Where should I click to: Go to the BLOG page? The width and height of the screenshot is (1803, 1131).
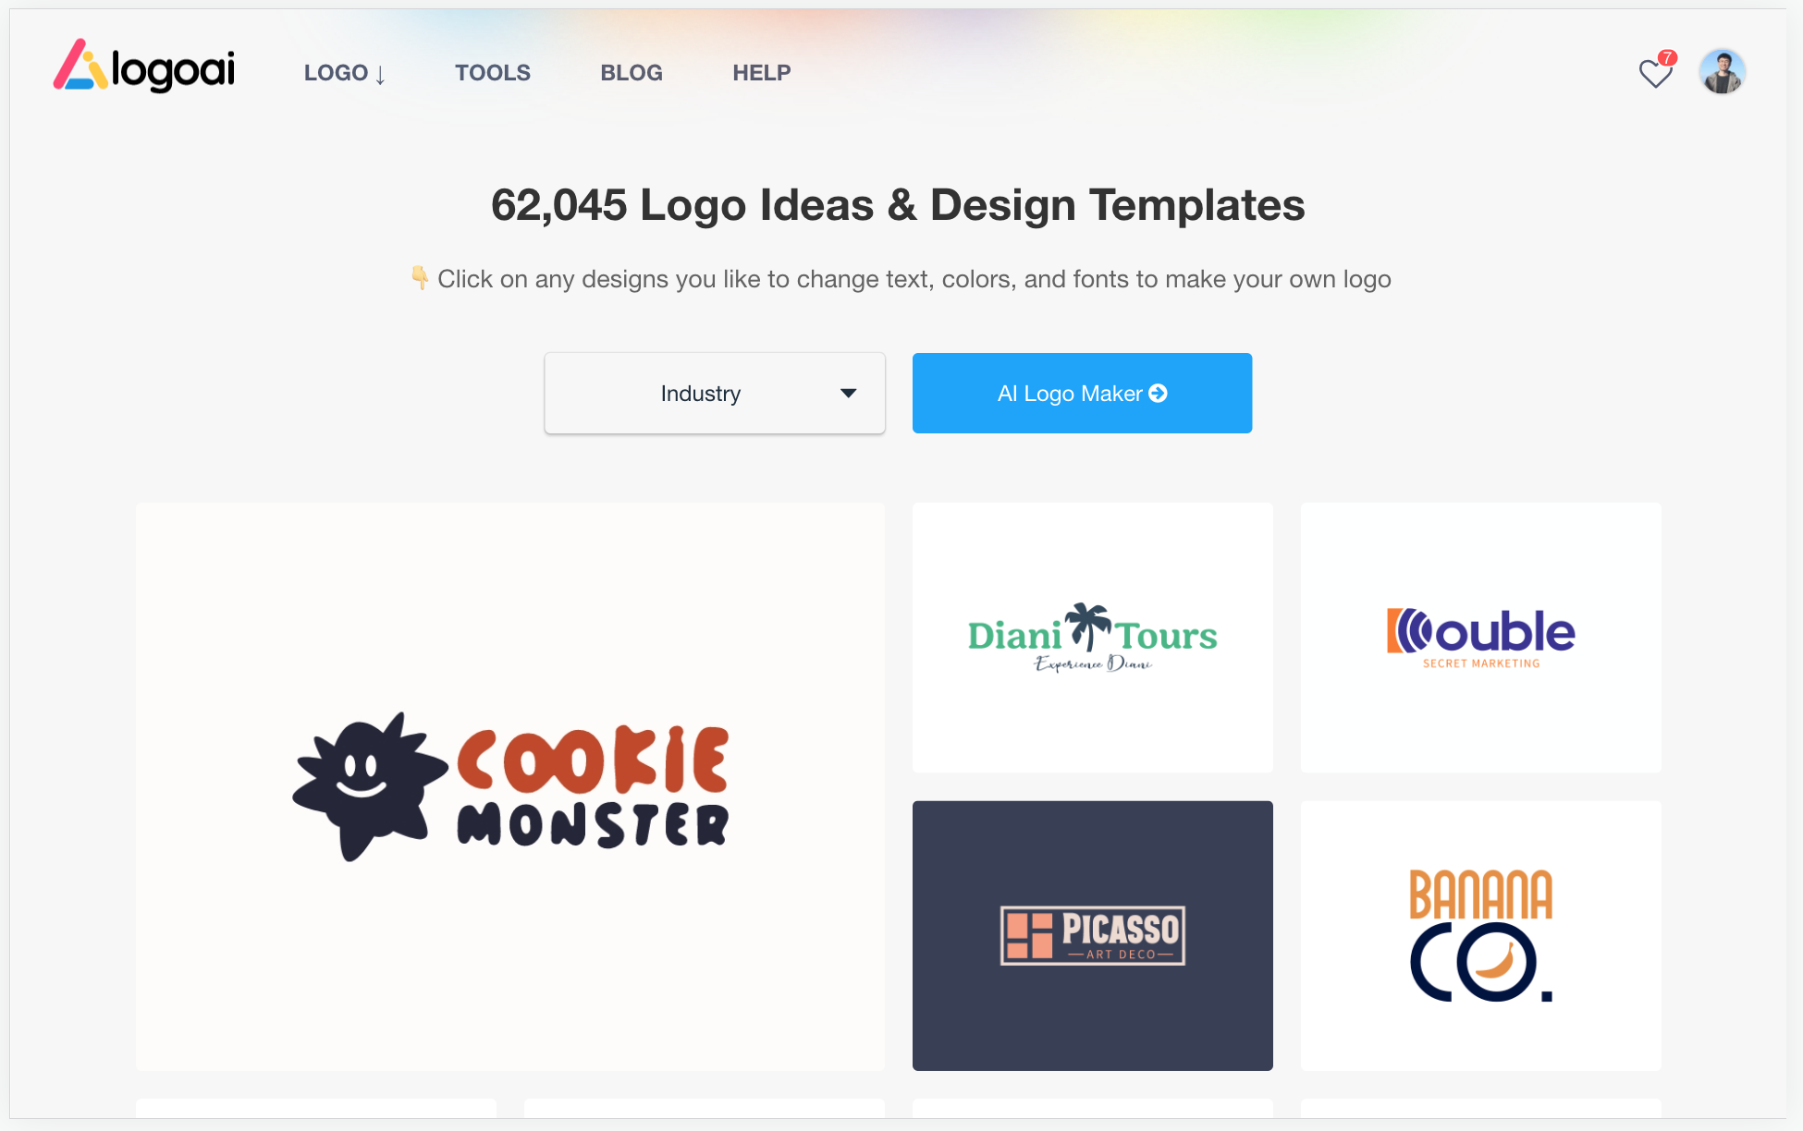tap(632, 73)
